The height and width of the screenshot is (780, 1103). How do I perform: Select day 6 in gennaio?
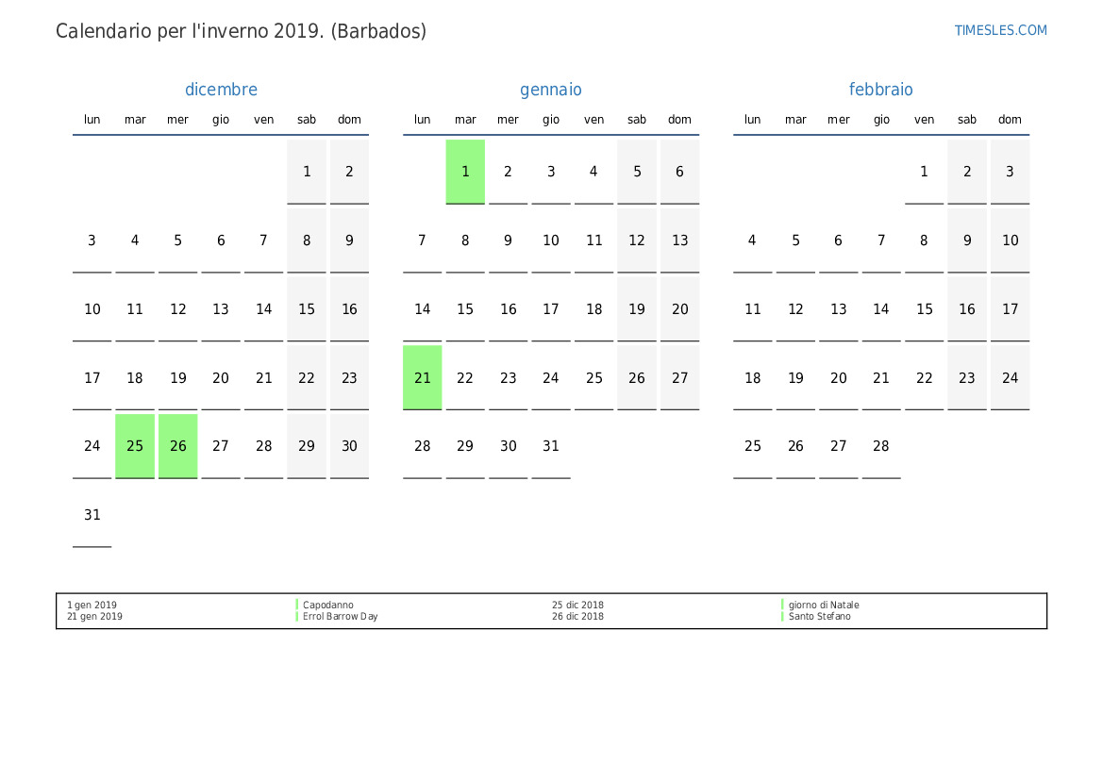pyautogui.click(x=679, y=172)
